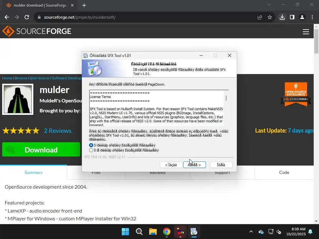Open Chrome three-dot menu
This screenshot has height=239, width=319.
312,17
